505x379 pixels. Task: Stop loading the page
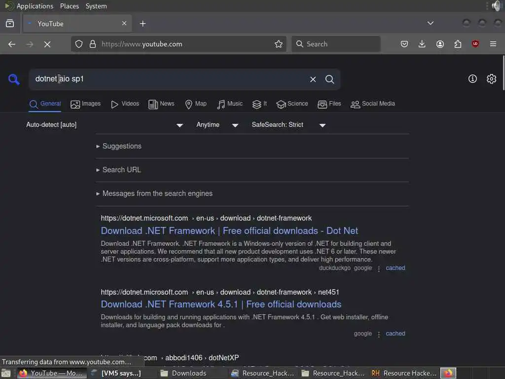tap(47, 44)
